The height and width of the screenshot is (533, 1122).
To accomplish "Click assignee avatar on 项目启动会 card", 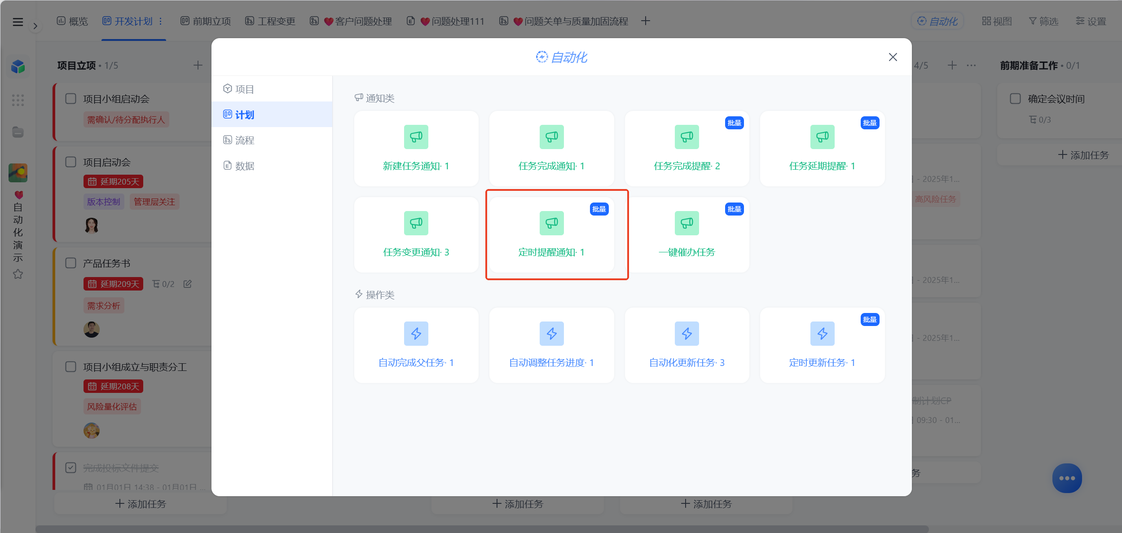I will click(92, 225).
